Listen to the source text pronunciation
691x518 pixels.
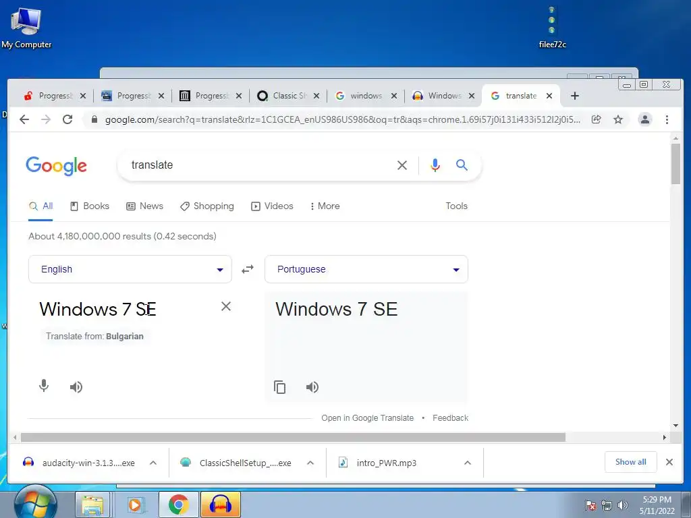pos(76,387)
